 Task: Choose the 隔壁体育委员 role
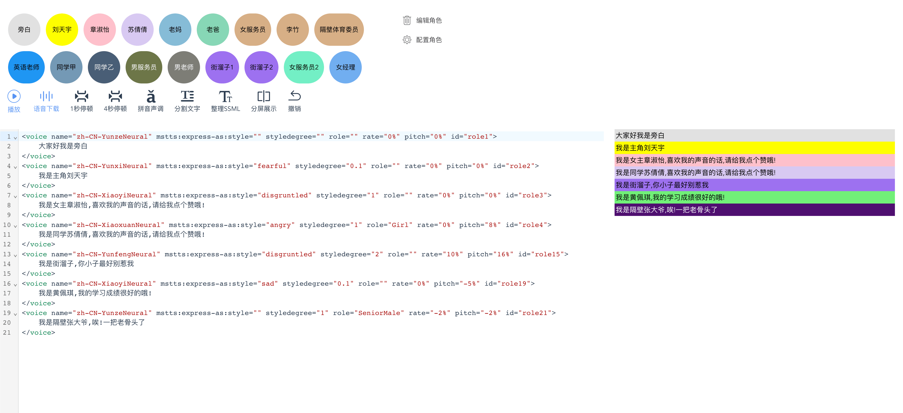tap(339, 29)
